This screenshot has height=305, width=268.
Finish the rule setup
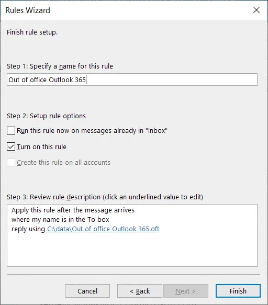click(x=238, y=291)
